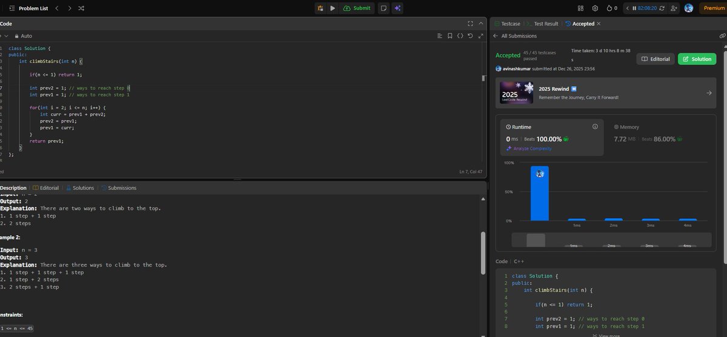The height and width of the screenshot is (337, 727).
Task: Expand submitted code with View more
Action: point(606,335)
